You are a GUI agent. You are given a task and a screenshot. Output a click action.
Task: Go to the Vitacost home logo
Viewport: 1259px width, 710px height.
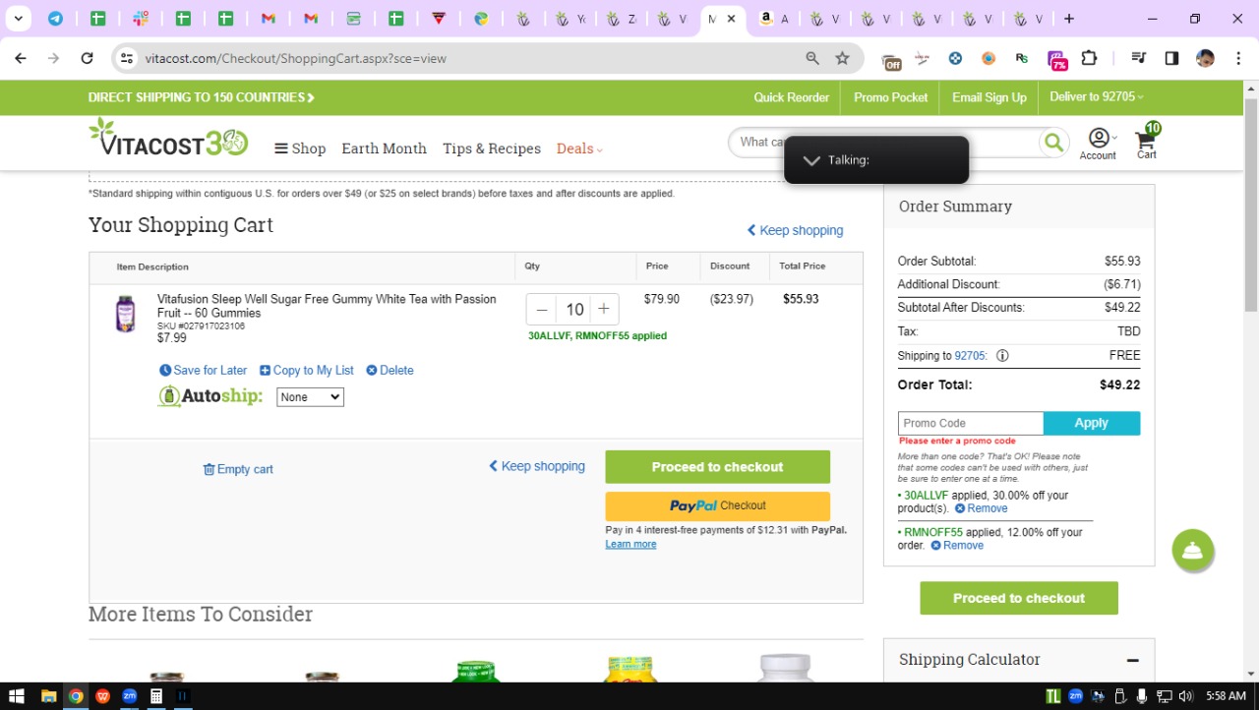(x=168, y=139)
